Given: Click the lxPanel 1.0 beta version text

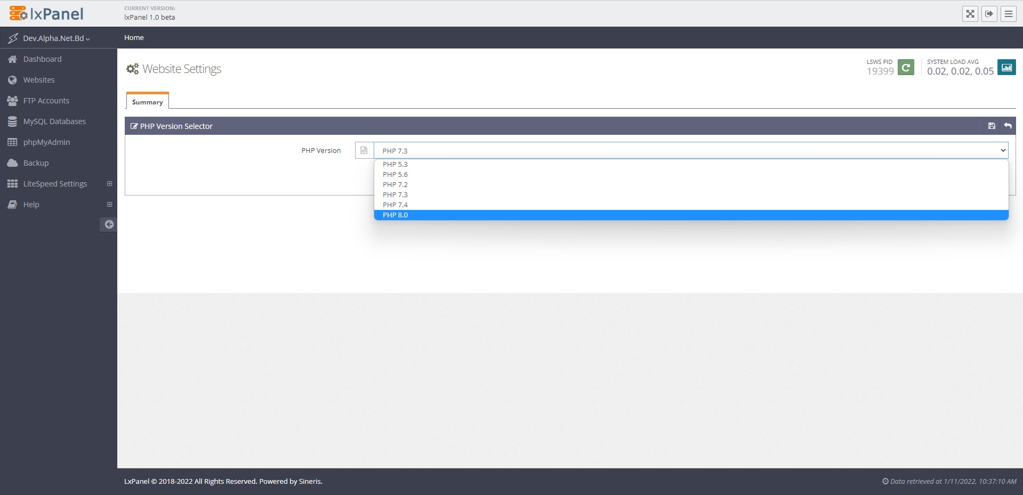Looking at the screenshot, I should pos(150,17).
